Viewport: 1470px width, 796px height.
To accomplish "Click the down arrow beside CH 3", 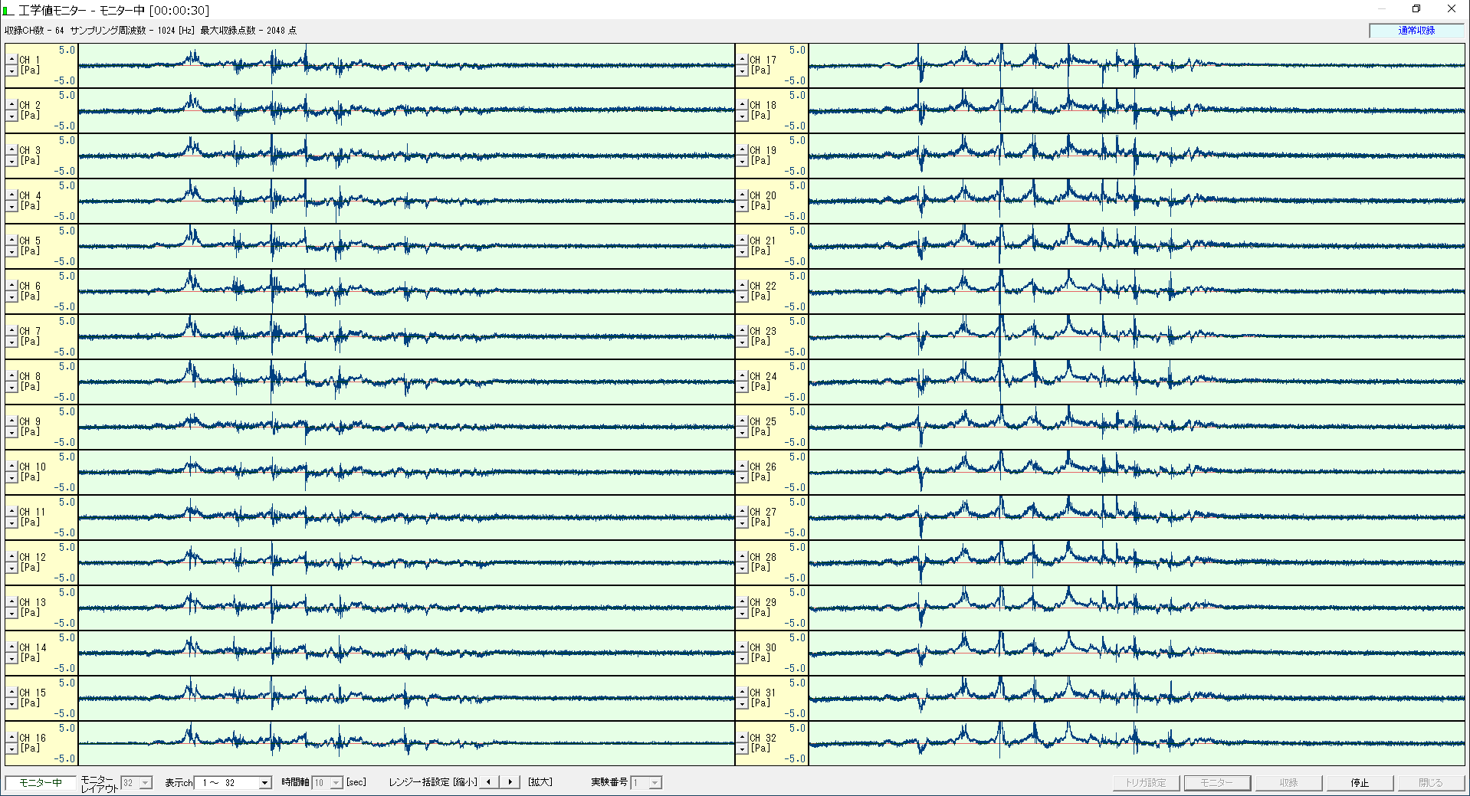I will point(11,161).
